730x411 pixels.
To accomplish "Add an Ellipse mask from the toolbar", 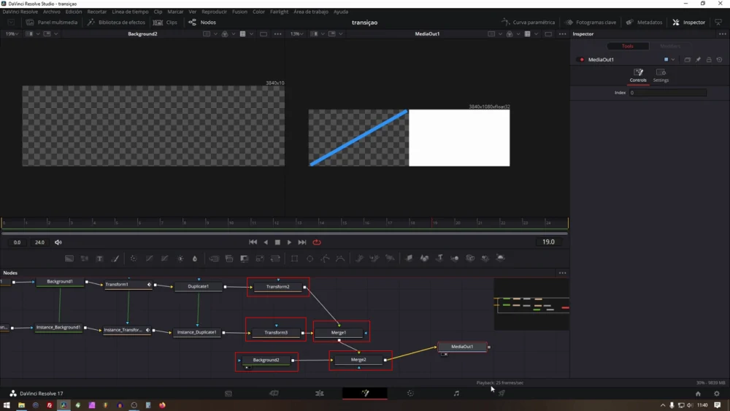I will (310, 258).
